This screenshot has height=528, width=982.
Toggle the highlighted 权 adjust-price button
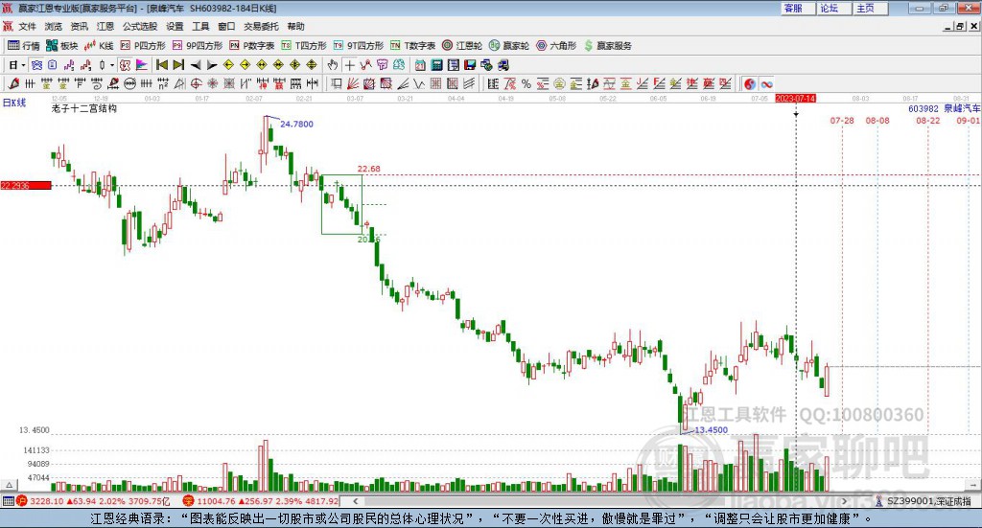(x=125, y=65)
